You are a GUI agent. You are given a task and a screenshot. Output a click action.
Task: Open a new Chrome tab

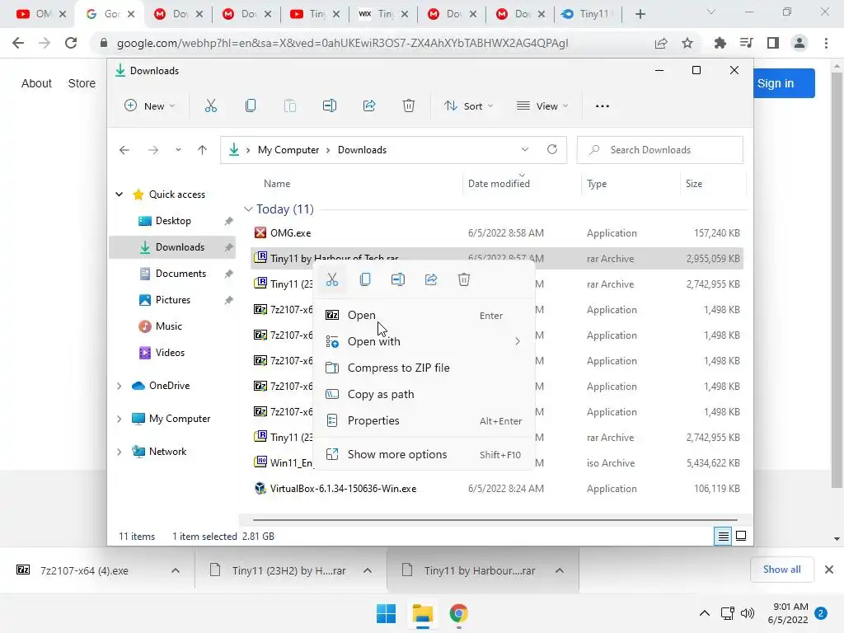640,14
